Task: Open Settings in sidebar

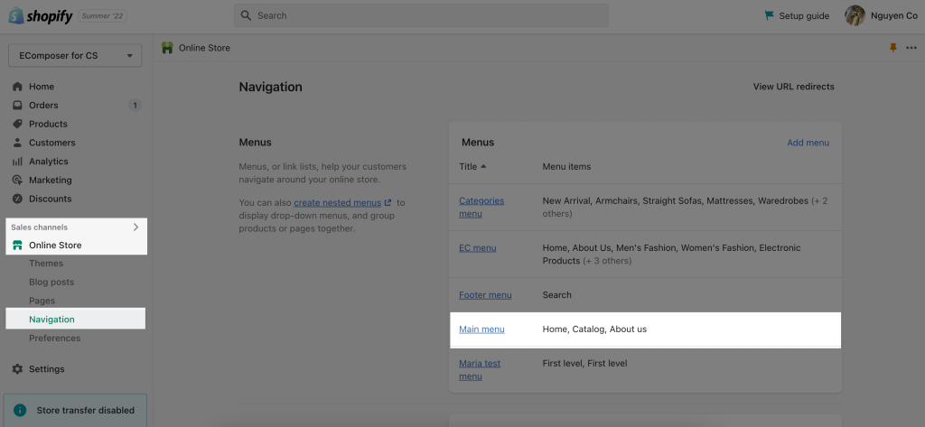Action: 47,369
